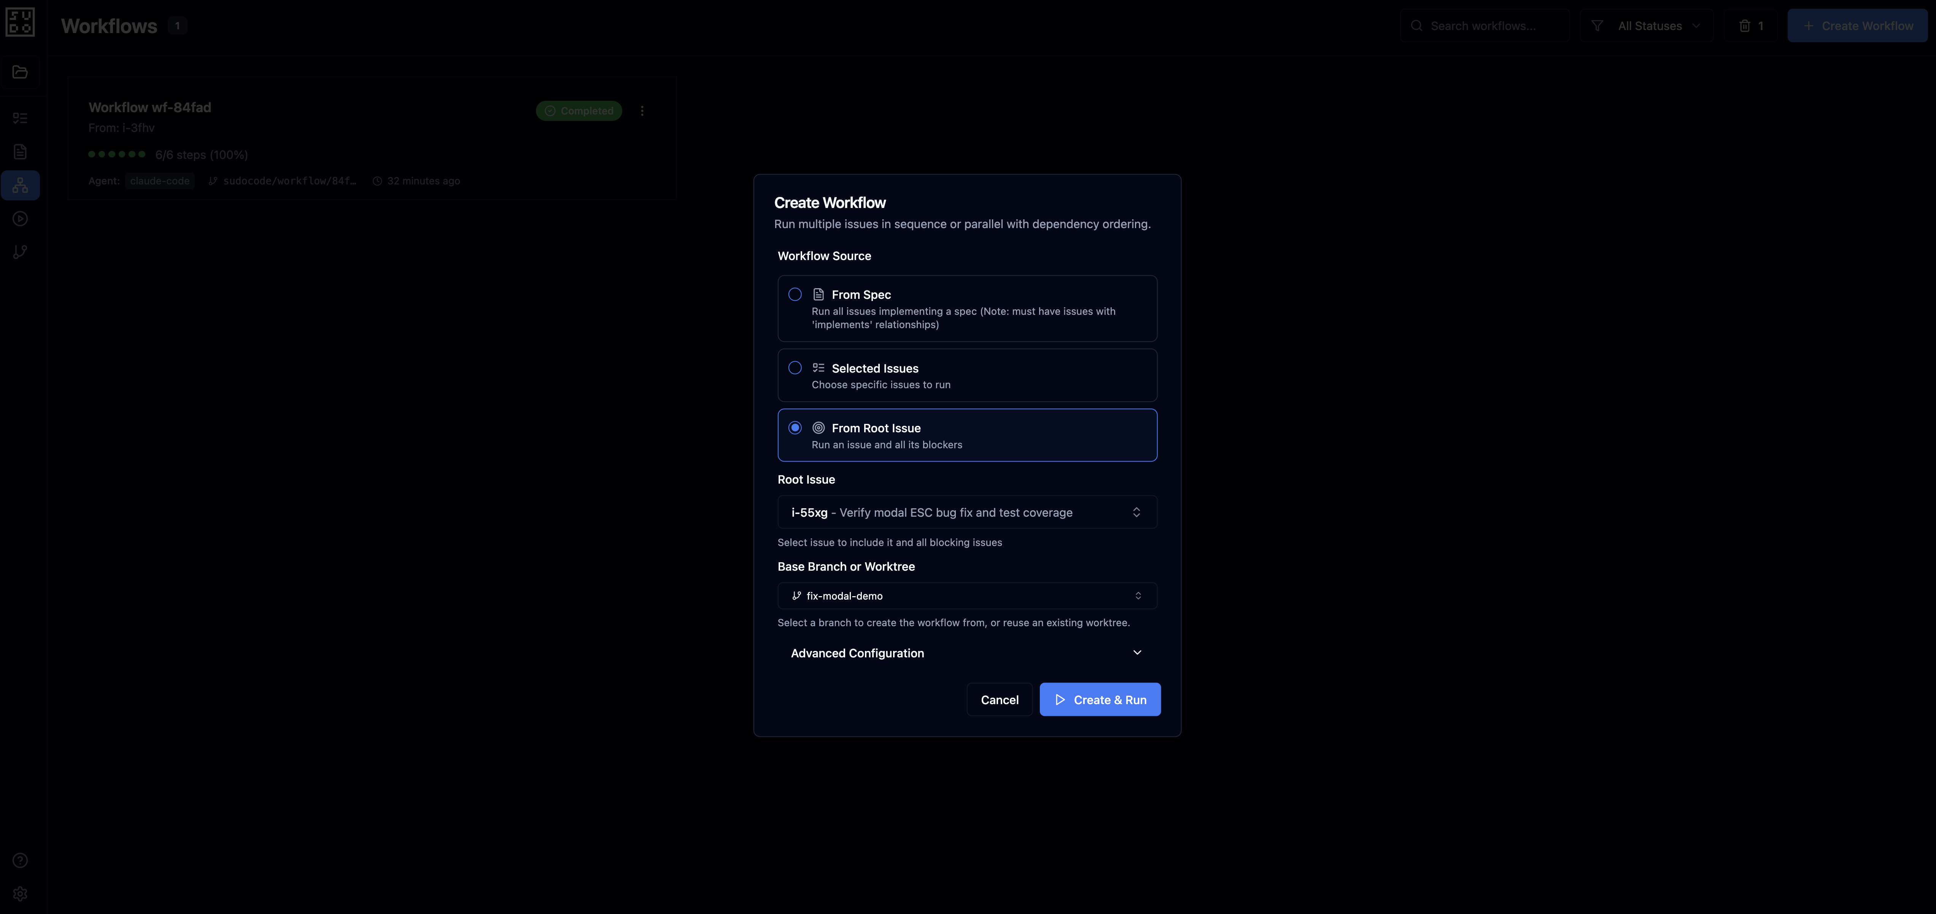The width and height of the screenshot is (1936, 914).
Task: Click the Cancel button in the dialog
Action: click(x=1000, y=699)
